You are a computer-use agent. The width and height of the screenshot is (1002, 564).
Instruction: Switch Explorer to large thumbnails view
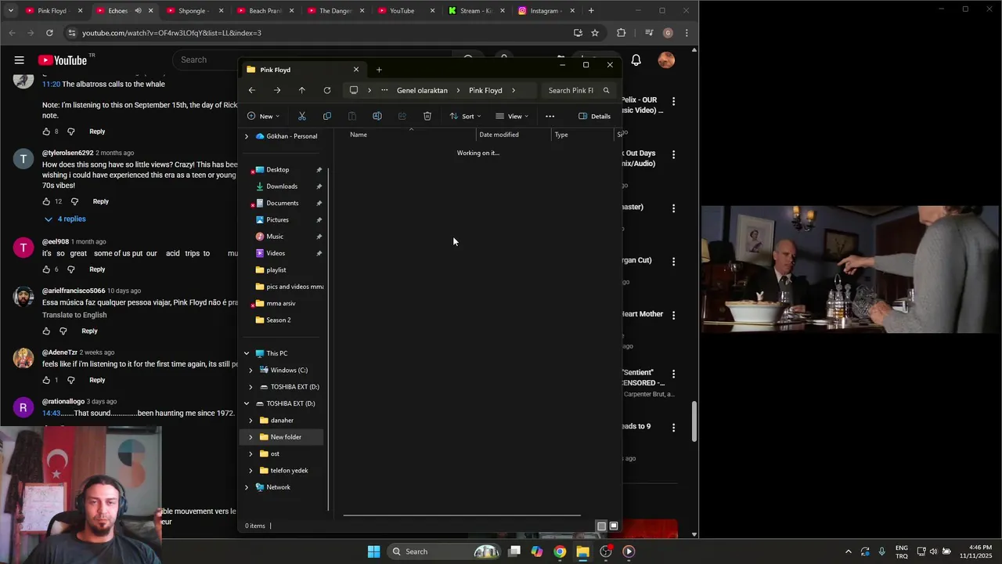(x=614, y=526)
